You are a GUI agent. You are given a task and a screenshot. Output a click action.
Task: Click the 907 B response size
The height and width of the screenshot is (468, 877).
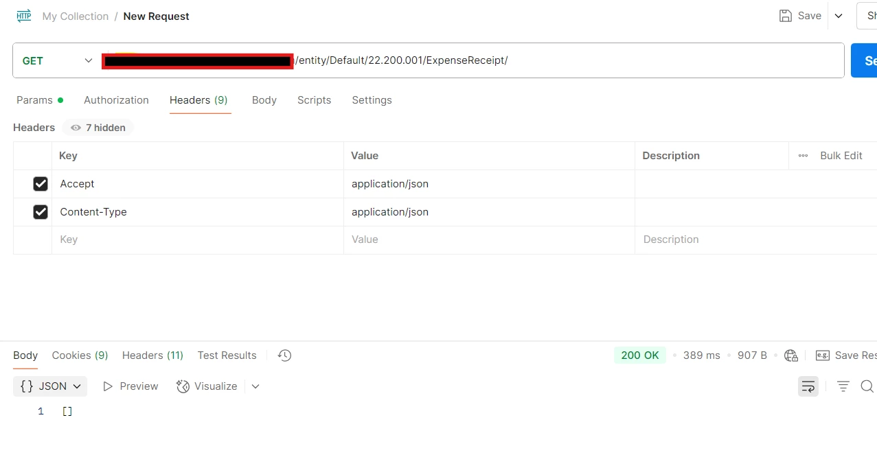coord(752,355)
